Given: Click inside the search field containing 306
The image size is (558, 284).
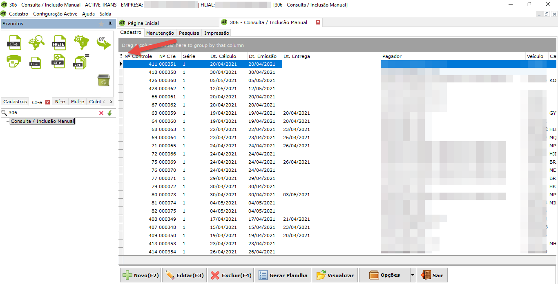Looking at the screenshot, I should coord(51,113).
